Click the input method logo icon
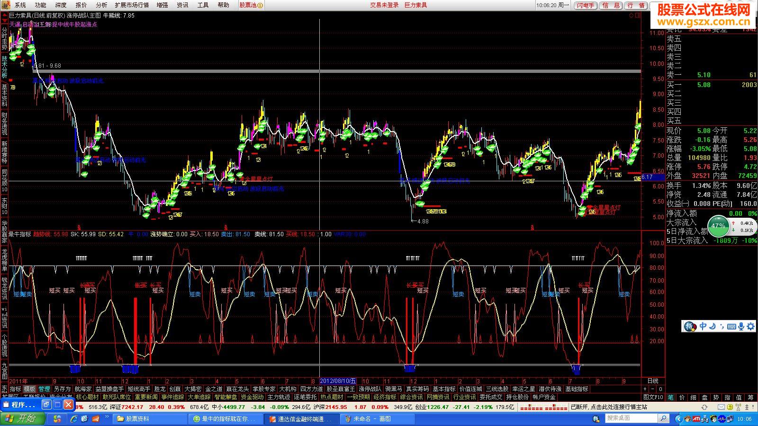758x426 pixels. [x=689, y=326]
